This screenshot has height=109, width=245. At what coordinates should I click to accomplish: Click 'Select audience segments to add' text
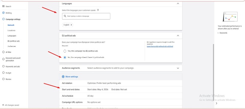point(110,68)
